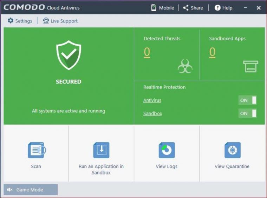Click the Run an Application in Sandbox icon
Viewport: 267px width, 198px height.
click(101, 150)
